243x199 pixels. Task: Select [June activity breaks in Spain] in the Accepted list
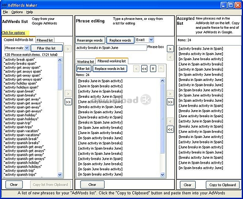[x=201, y=116]
